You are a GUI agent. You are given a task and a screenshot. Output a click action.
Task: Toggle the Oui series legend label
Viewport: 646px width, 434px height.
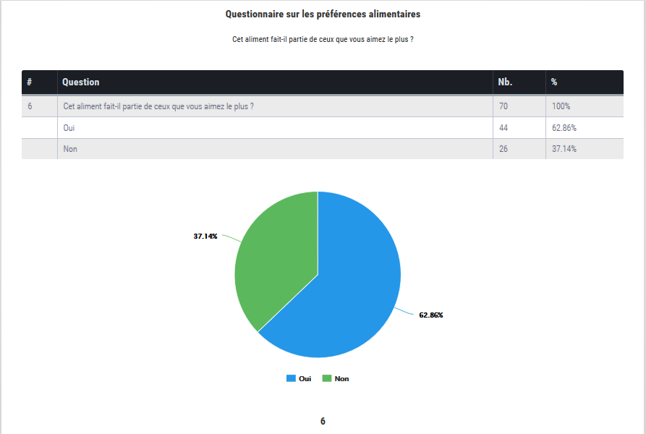pyautogui.click(x=305, y=378)
